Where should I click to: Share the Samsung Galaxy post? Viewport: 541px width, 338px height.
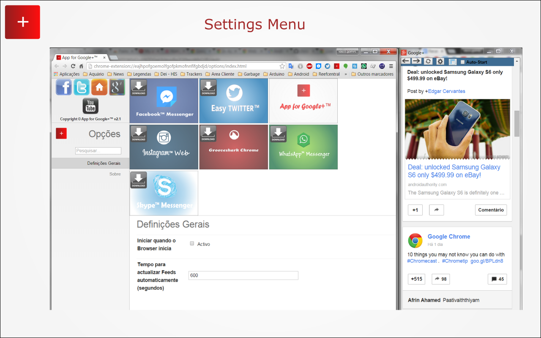436,210
